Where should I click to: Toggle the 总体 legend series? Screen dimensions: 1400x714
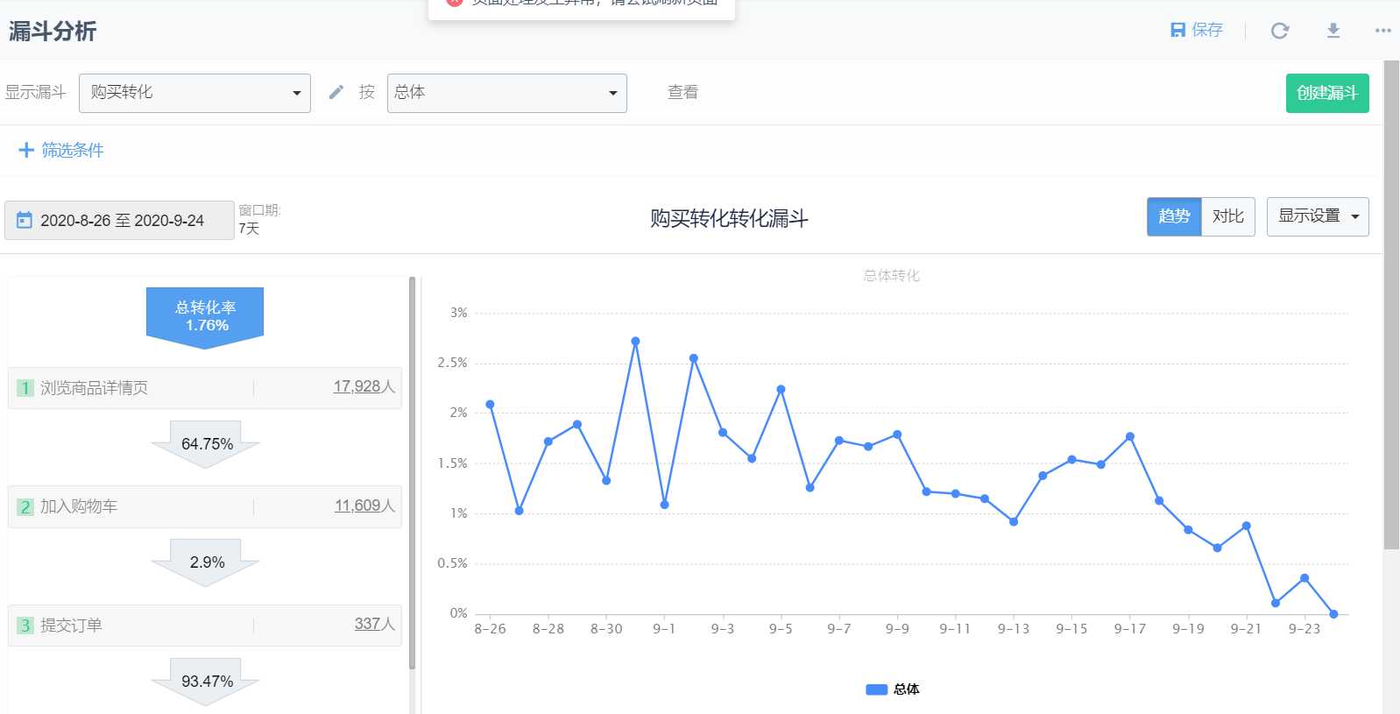(x=892, y=689)
